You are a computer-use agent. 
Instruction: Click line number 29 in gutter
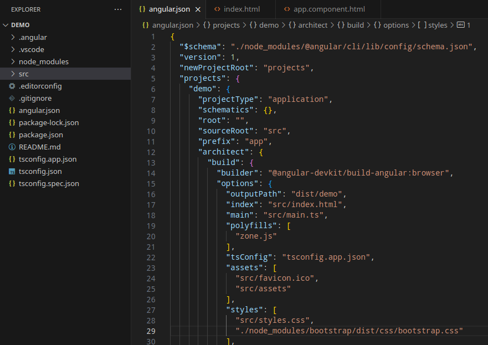(151, 331)
